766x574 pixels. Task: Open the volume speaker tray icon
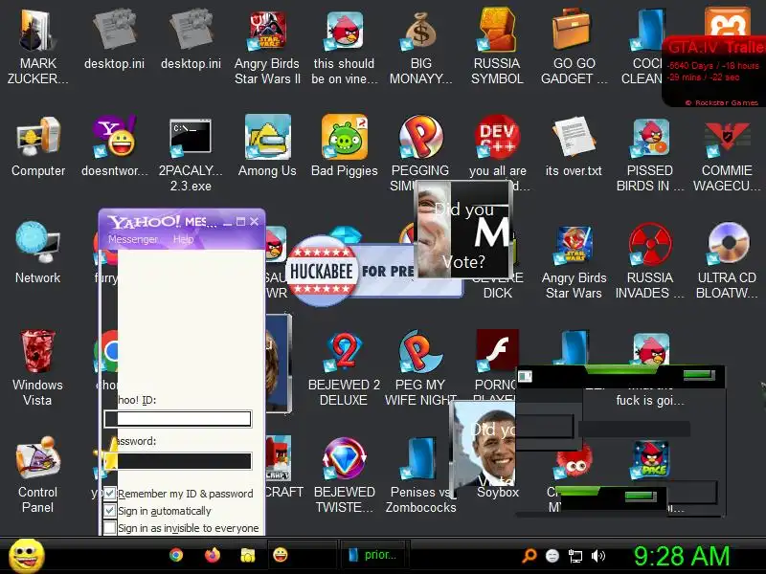pos(598,556)
